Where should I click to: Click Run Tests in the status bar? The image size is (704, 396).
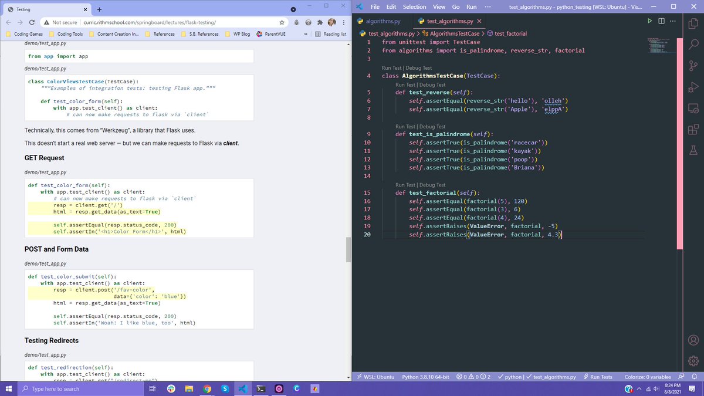[598, 377]
